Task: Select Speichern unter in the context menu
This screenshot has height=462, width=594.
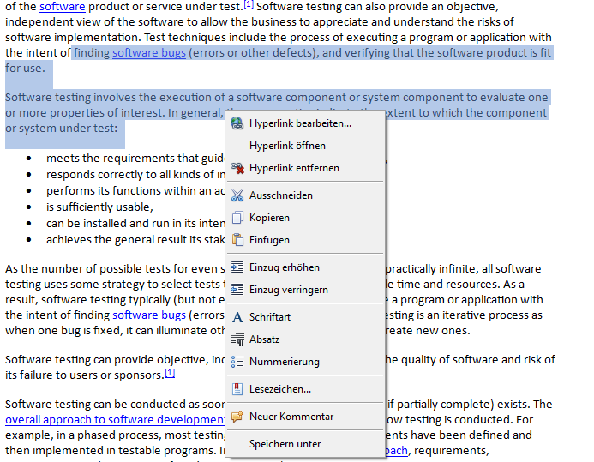Action: [285, 444]
